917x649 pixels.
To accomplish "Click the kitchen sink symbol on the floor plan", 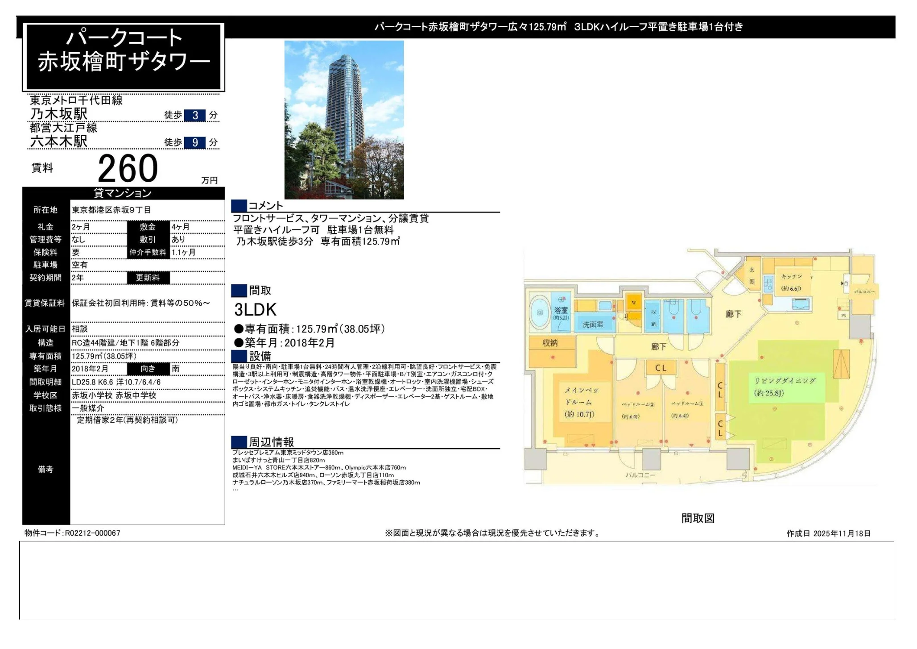I will [768, 284].
